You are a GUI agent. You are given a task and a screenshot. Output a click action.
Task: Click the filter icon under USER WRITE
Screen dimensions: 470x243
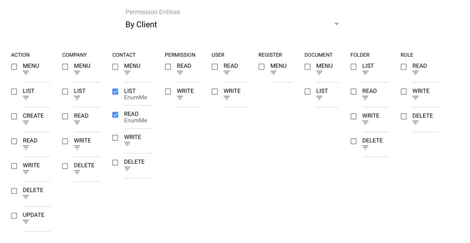tap(226, 98)
